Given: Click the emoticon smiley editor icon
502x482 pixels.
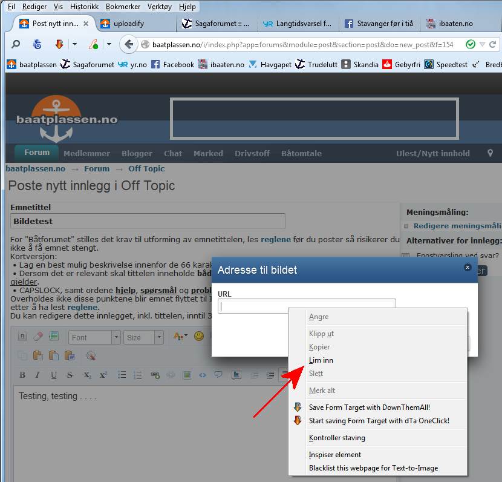Looking at the screenshot, I should (x=199, y=336).
